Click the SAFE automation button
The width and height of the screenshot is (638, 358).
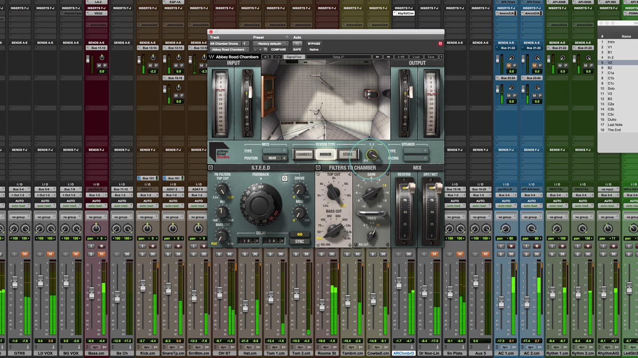(297, 50)
